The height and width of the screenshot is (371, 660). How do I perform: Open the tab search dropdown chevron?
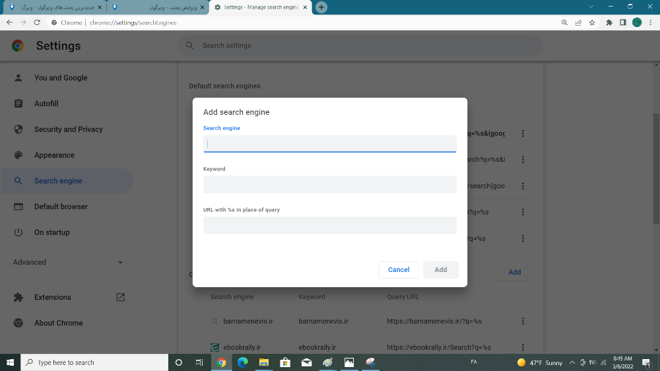tap(591, 7)
